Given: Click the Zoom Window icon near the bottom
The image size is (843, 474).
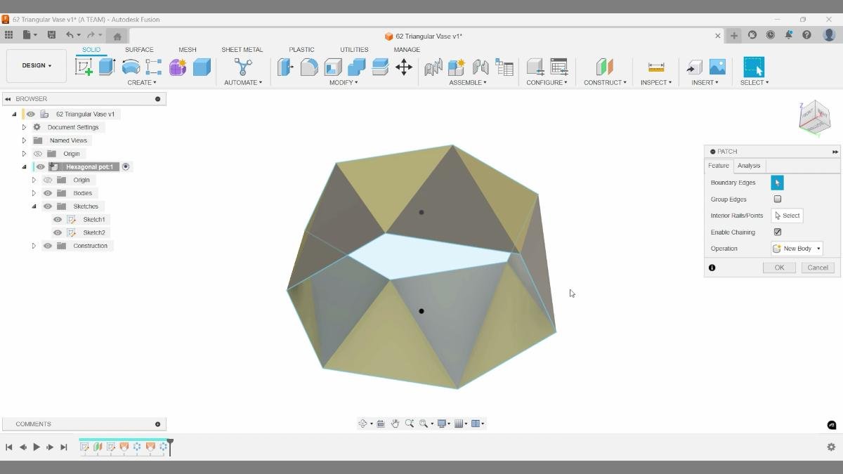Looking at the screenshot, I should click(x=423, y=423).
